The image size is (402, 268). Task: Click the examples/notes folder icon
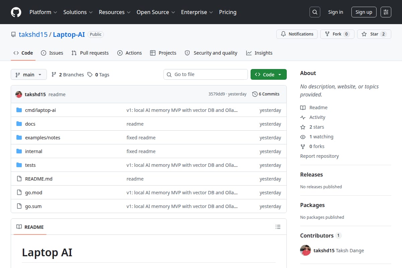click(x=19, y=138)
